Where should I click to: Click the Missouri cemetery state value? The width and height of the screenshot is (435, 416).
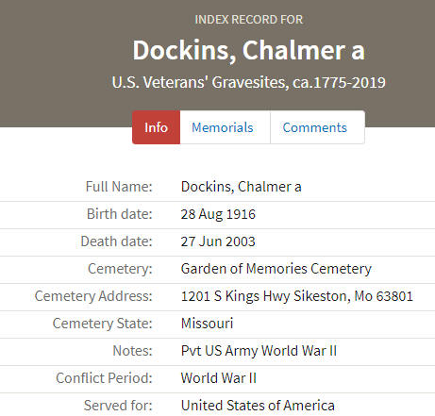click(207, 324)
